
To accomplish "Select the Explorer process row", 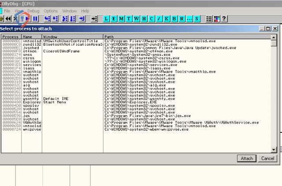I will pyautogui.click(x=31, y=102).
